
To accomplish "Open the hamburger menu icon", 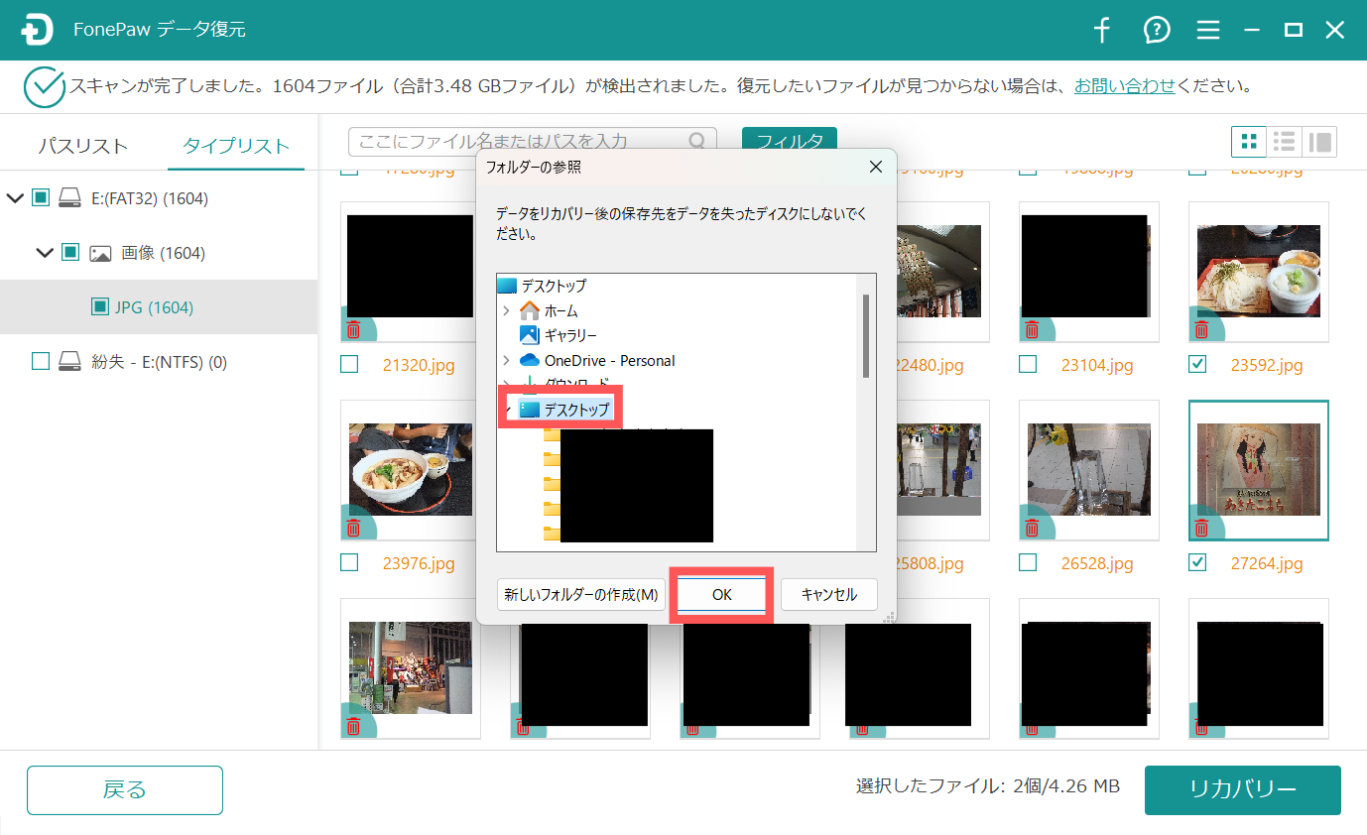I will tap(1207, 31).
